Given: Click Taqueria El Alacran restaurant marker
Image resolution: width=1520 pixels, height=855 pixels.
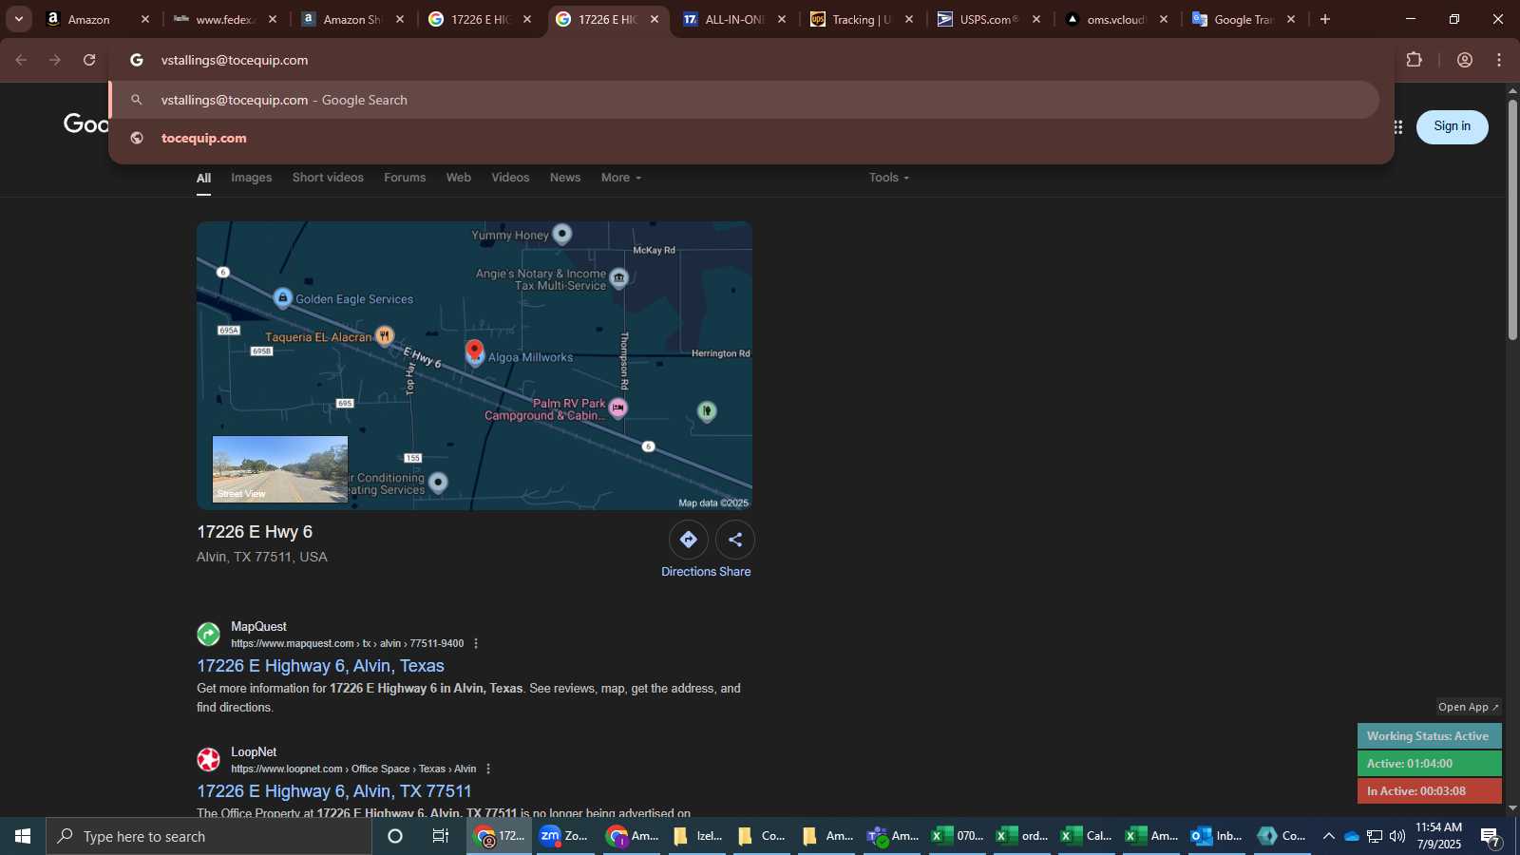Looking at the screenshot, I should click(x=385, y=335).
